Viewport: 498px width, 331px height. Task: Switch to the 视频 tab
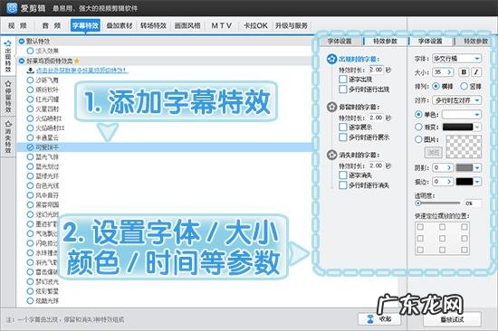pos(18,25)
